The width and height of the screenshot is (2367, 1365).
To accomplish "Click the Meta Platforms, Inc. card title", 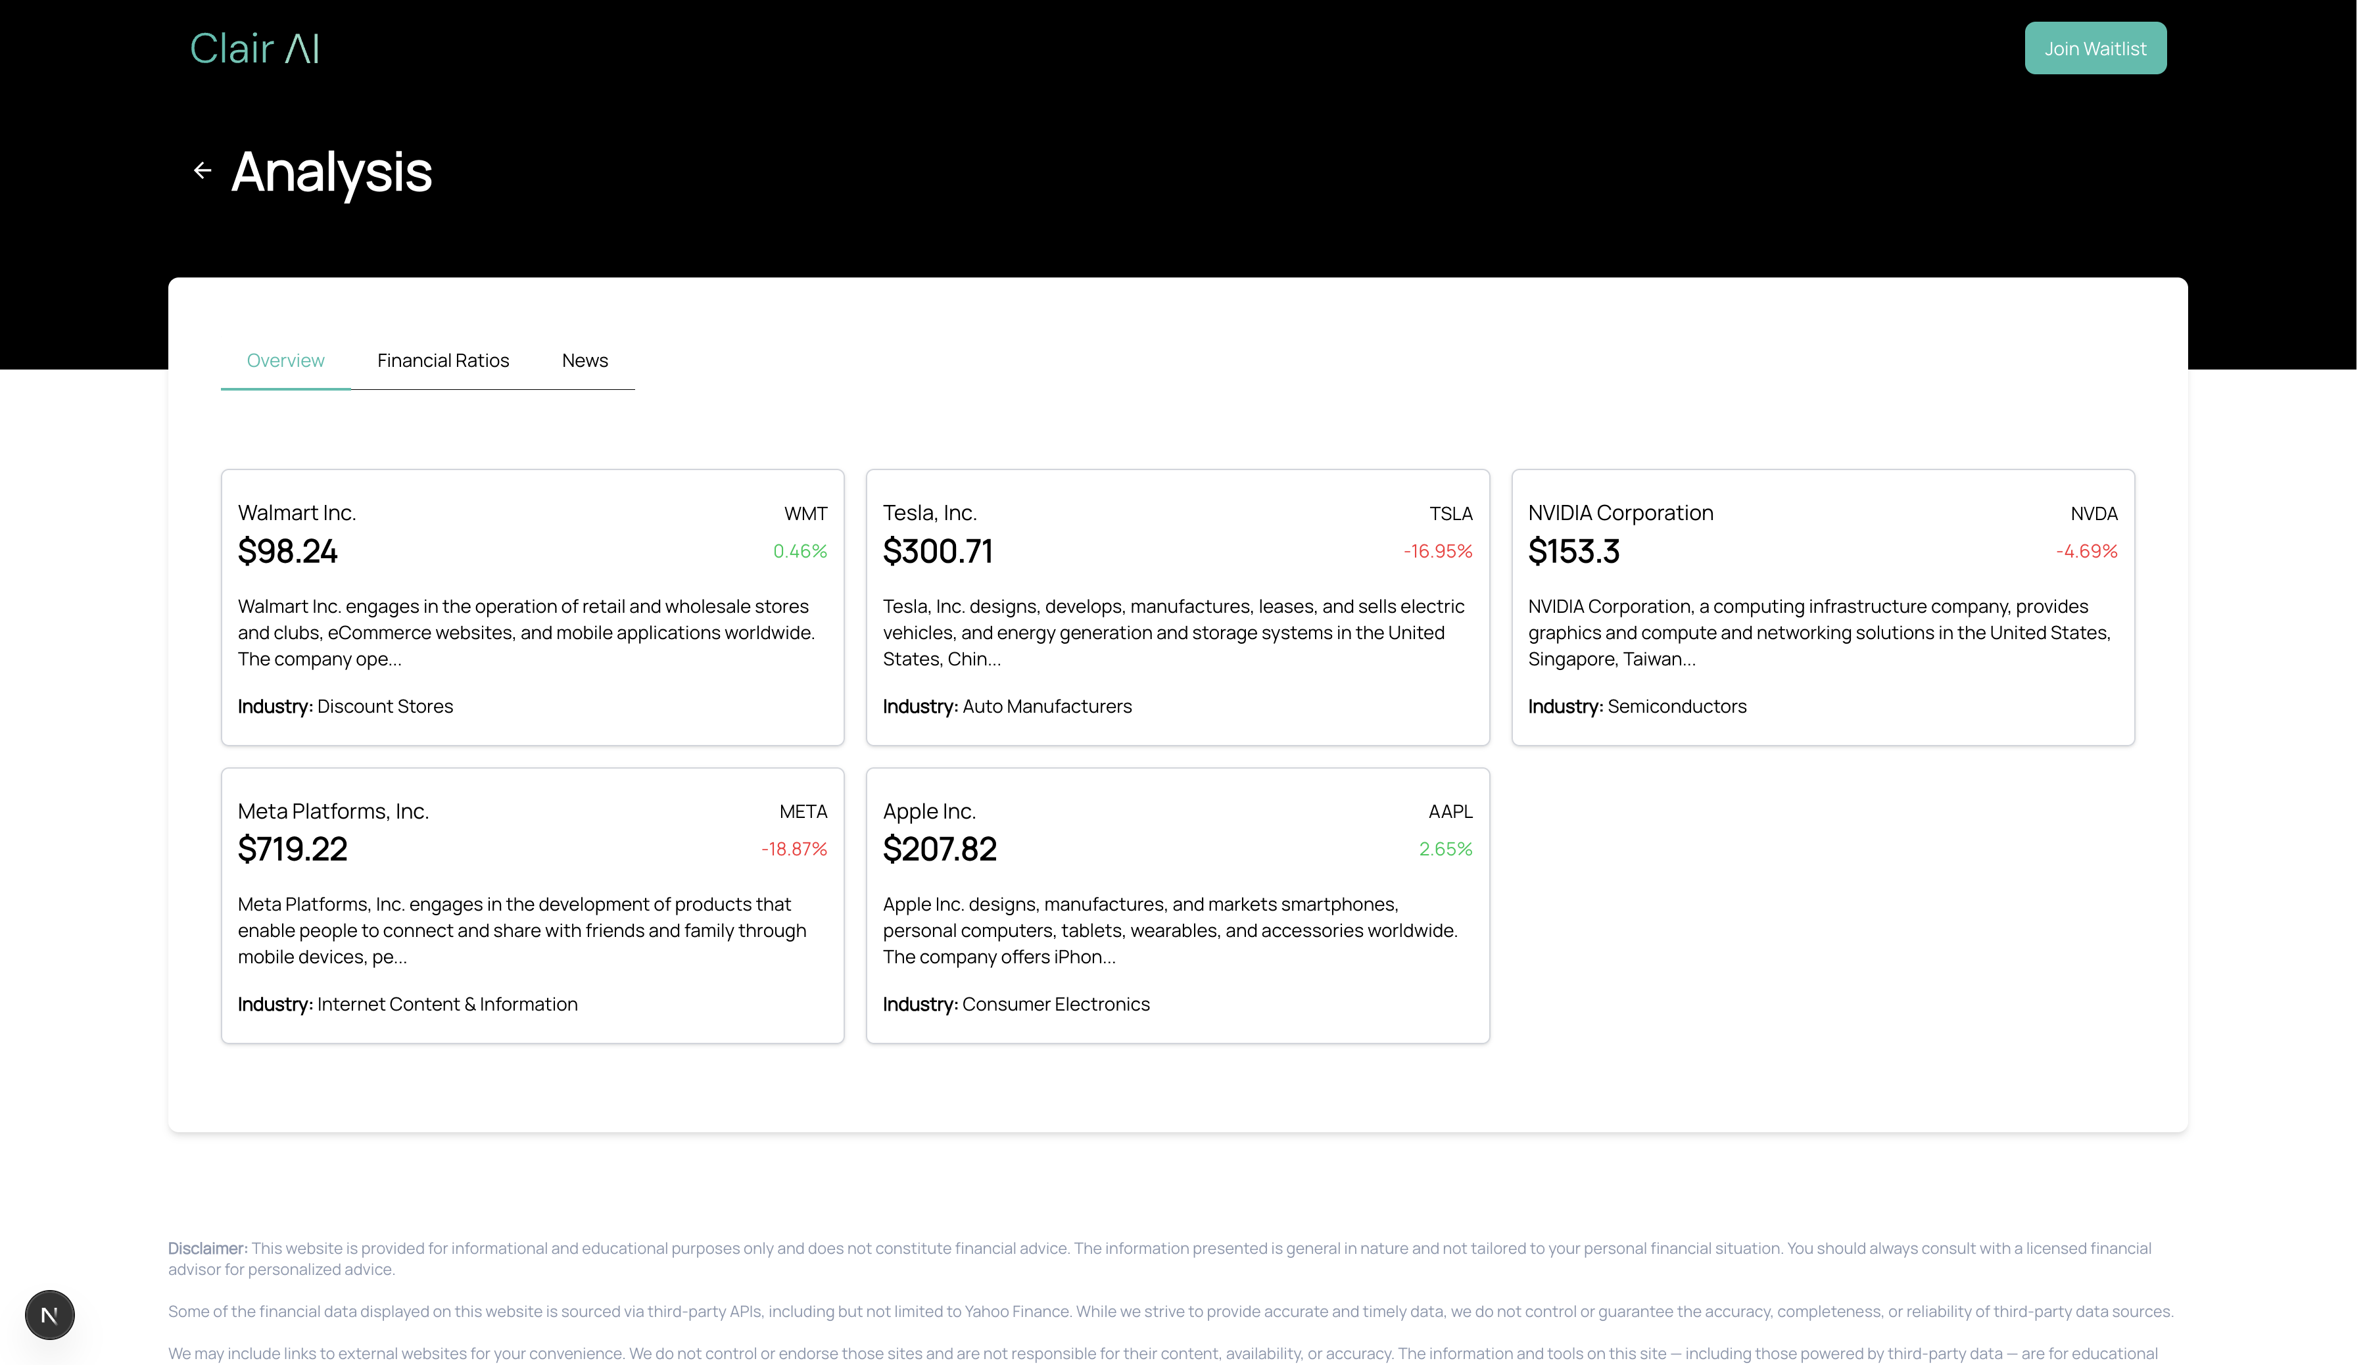I will tap(333, 812).
